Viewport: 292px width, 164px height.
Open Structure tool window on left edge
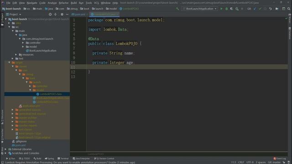click(2, 117)
